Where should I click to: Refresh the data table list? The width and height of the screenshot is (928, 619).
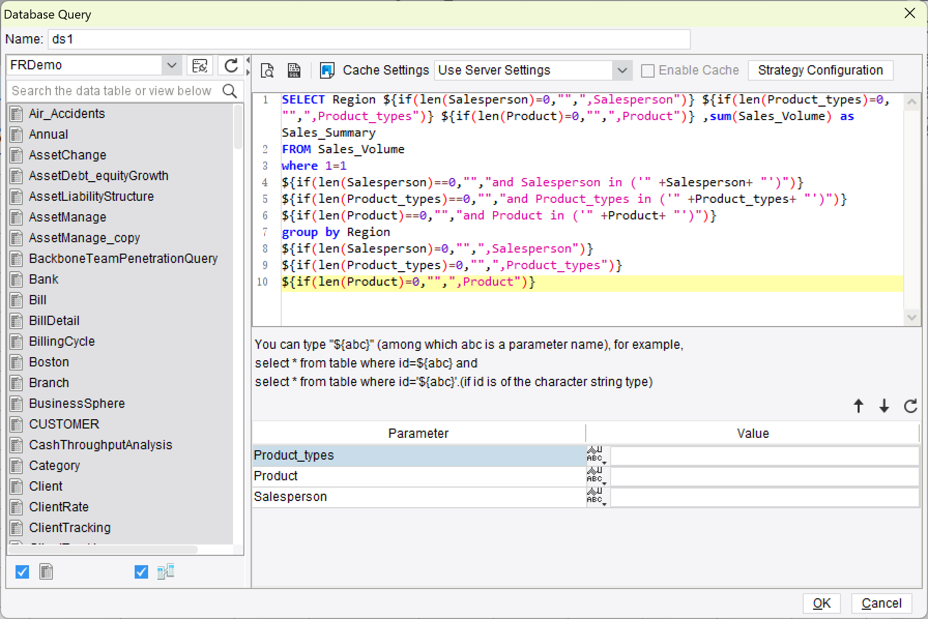tap(231, 66)
